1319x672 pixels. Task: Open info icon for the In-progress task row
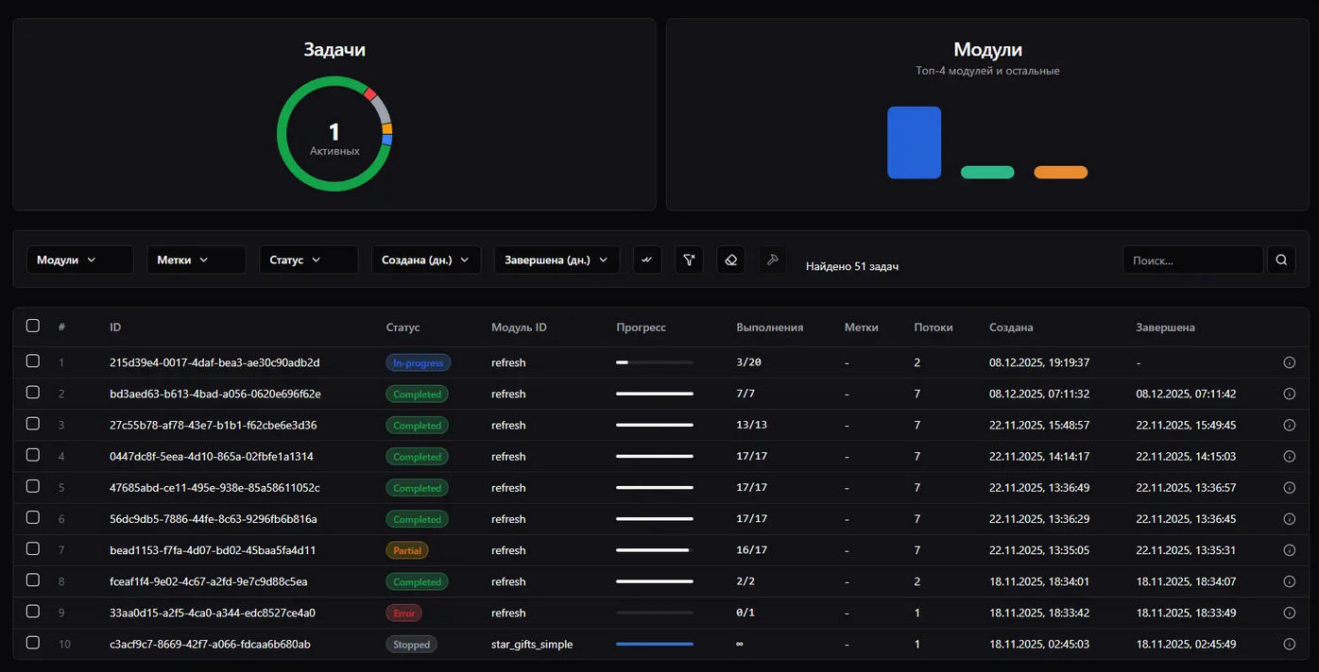tap(1289, 362)
